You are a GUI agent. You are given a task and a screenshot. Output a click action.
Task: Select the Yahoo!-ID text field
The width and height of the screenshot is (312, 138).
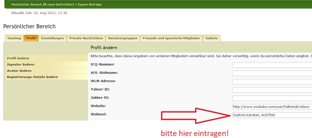[272, 90]
